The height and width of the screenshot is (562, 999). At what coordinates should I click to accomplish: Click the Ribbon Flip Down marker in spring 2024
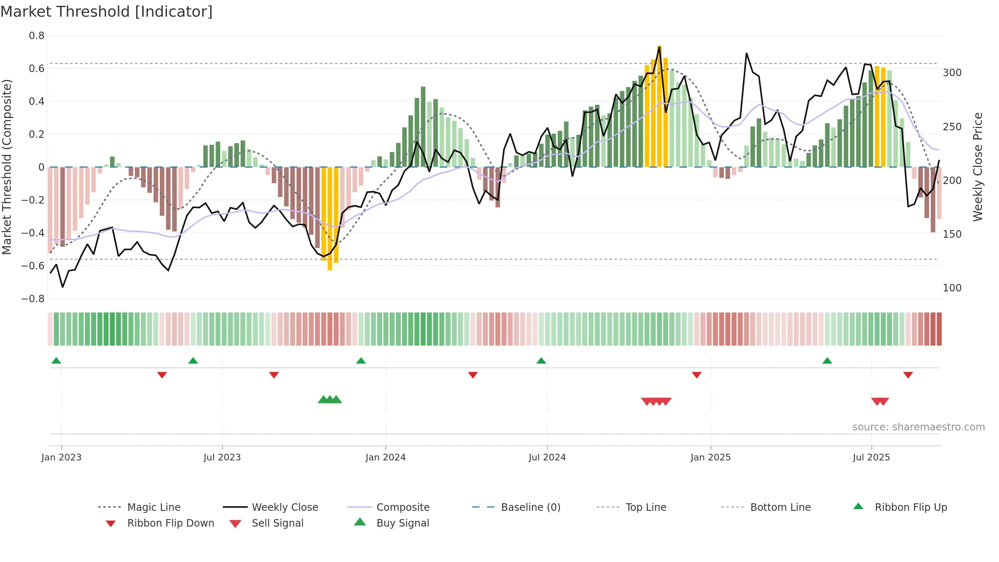[x=473, y=375]
